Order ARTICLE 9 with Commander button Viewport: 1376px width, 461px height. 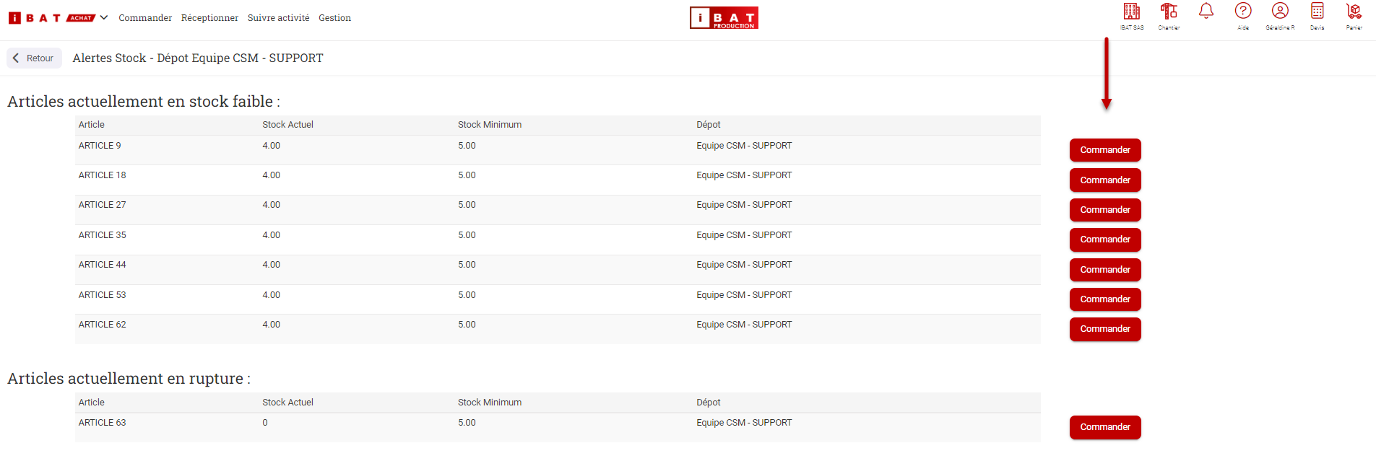coord(1104,150)
